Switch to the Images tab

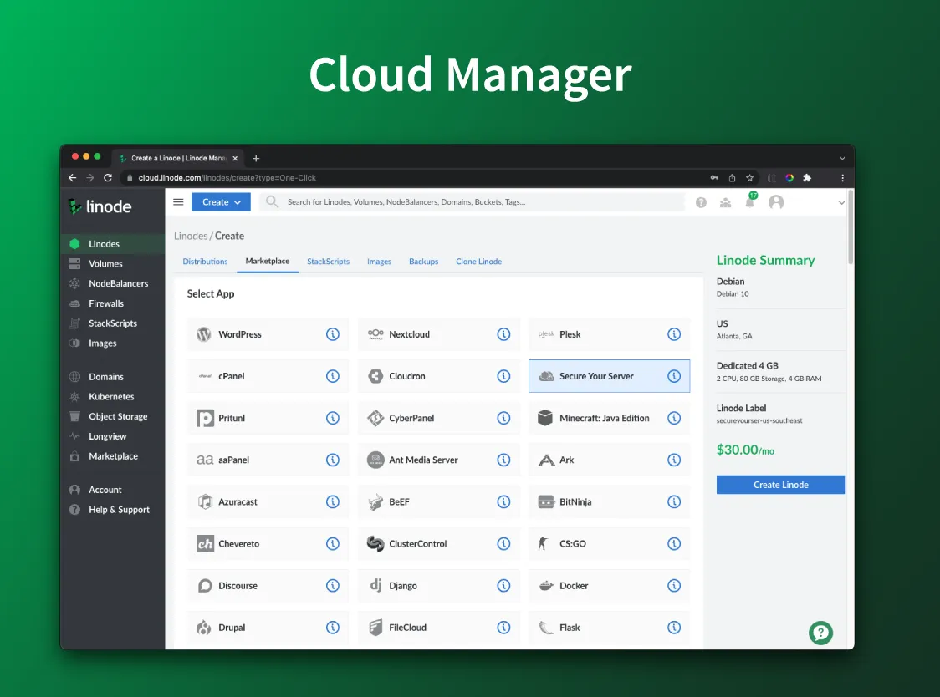point(379,261)
